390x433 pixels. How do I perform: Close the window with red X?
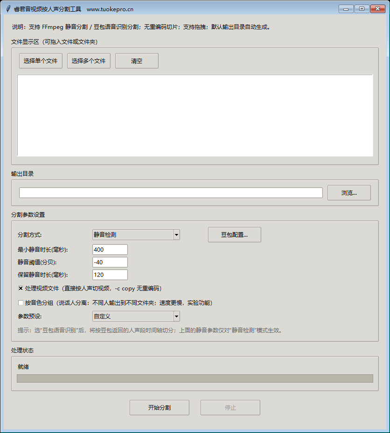click(x=377, y=9)
